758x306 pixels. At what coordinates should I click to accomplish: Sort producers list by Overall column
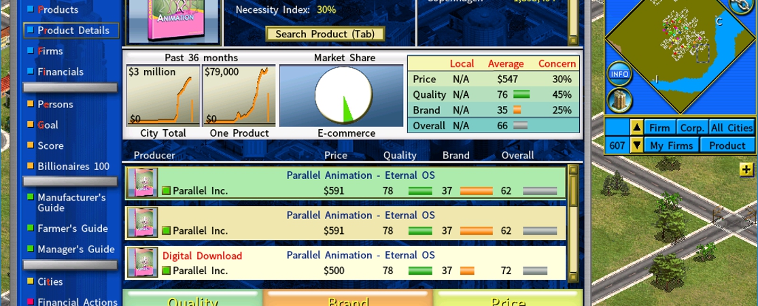pyautogui.click(x=518, y=155)
